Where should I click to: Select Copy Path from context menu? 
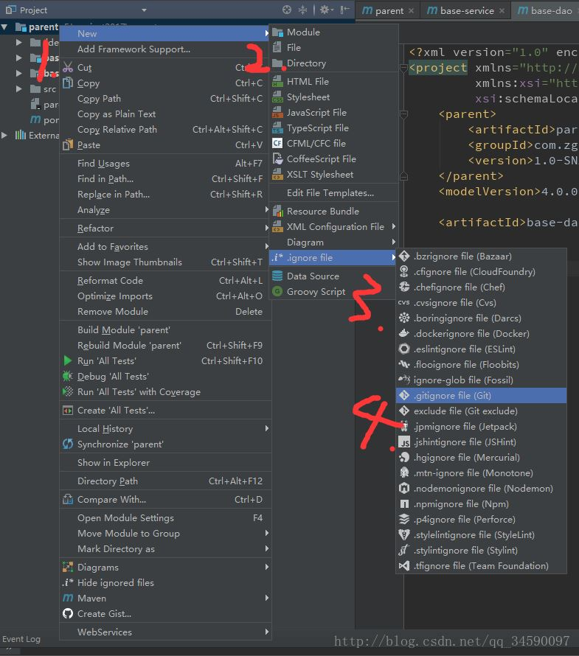(165, 99)
